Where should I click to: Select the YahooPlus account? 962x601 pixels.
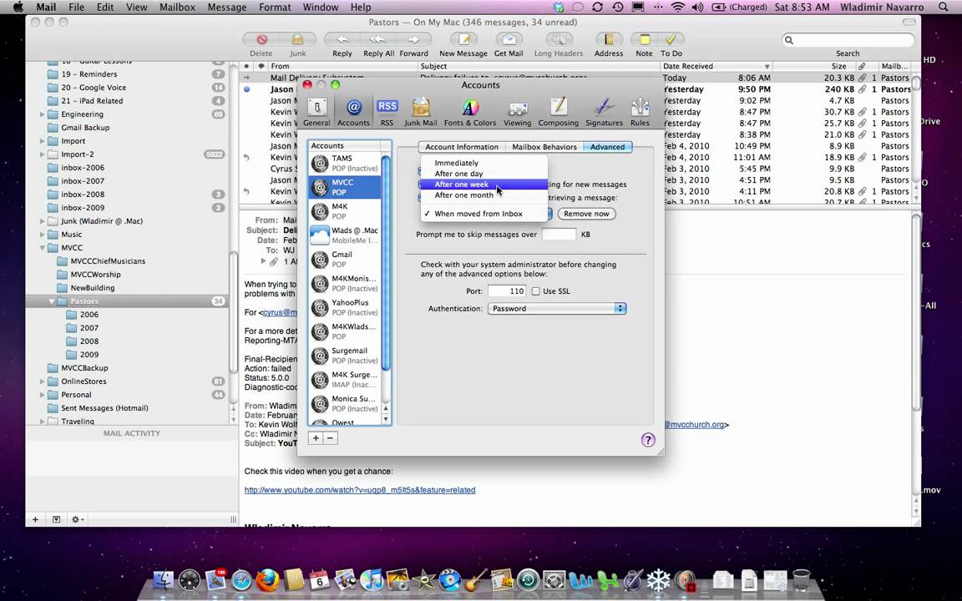(345, 307)
